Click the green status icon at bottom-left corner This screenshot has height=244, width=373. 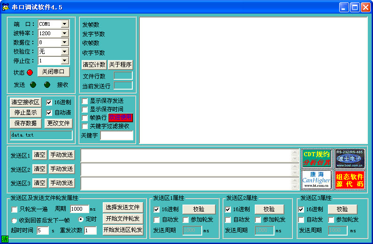4,239
